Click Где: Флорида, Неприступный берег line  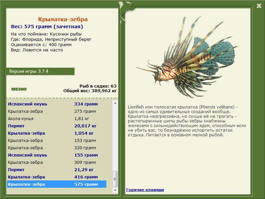tap(51, 39)
